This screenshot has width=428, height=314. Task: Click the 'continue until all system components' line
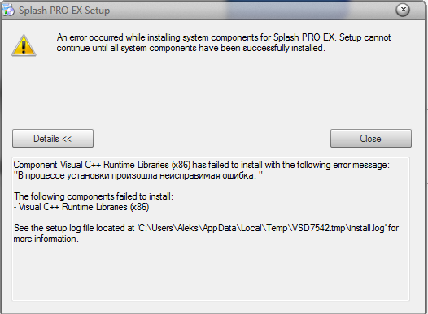coord(190,48)
